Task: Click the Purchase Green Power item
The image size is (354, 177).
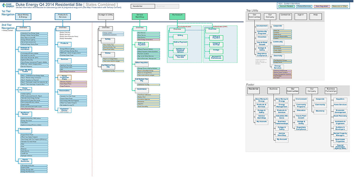Action: [73, 55]
